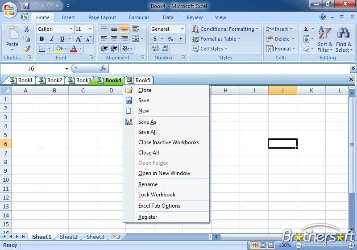Open Excel Help question mark
The image size is (357, 250).
click(x=322, y=17)
